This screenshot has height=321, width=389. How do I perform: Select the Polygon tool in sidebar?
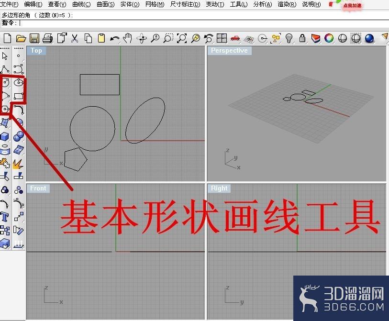pos(5,109)
